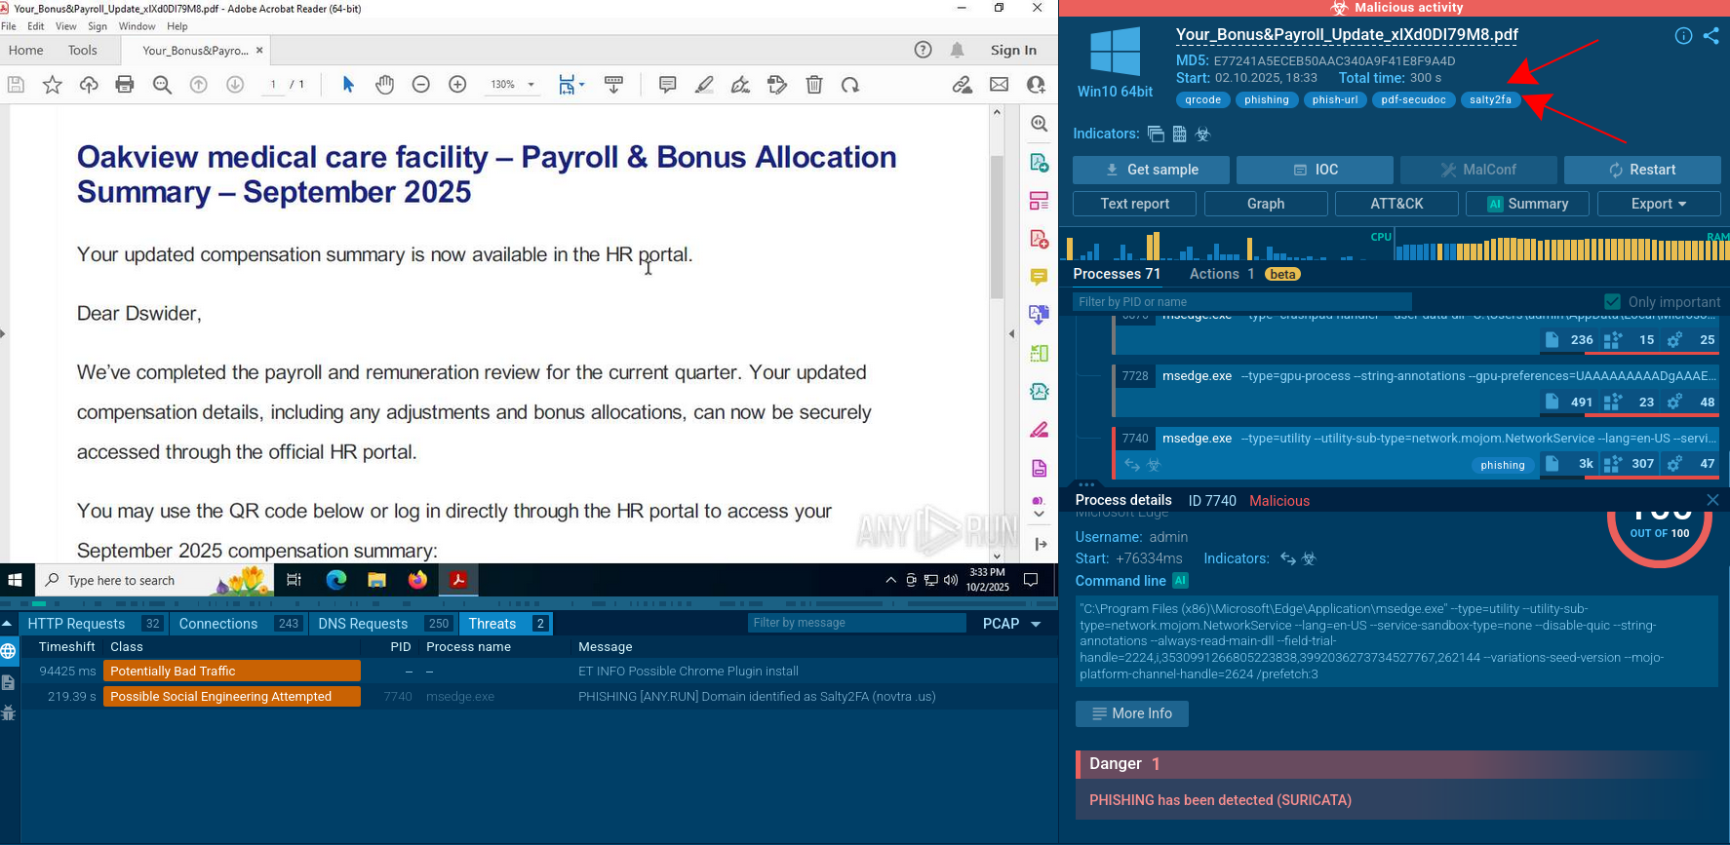The width and height of the screenshot is (1730, 845).
Task: Switch to the DNS Requests tab
Action: (x=363, y=624)
